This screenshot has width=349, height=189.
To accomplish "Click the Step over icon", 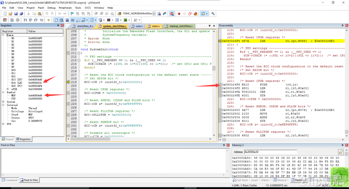I will pyautogui.click(x=30, y=20).
